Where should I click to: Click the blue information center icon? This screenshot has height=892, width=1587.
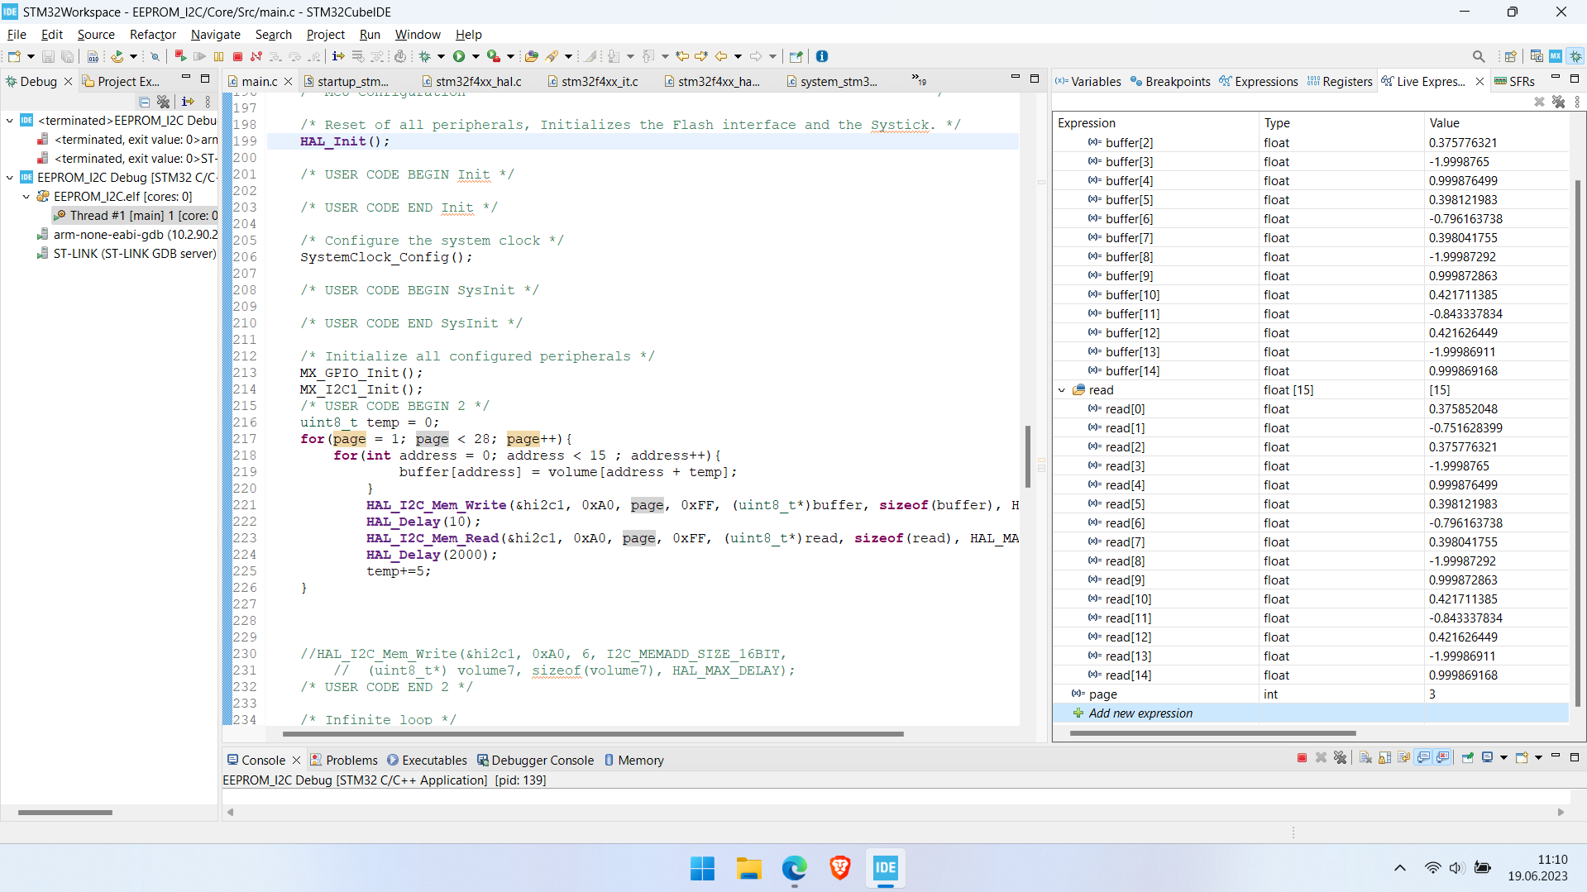[x=822, y=56]
